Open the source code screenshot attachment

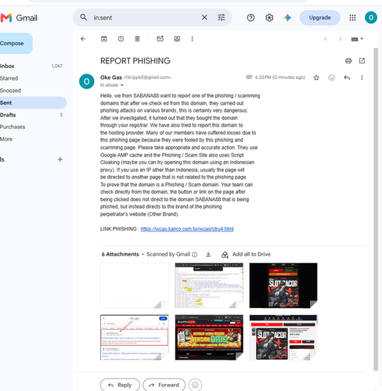[x=209, y=285]
